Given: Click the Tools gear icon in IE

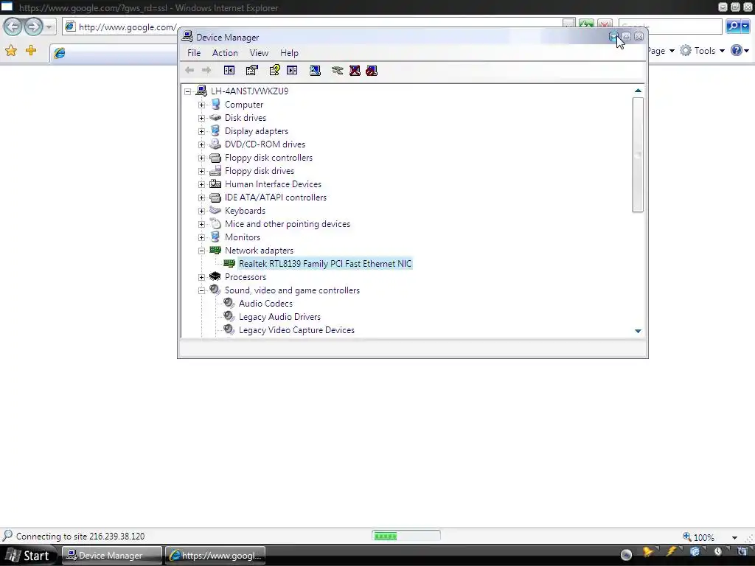Looking at the screenshot, I should [686, 51].
